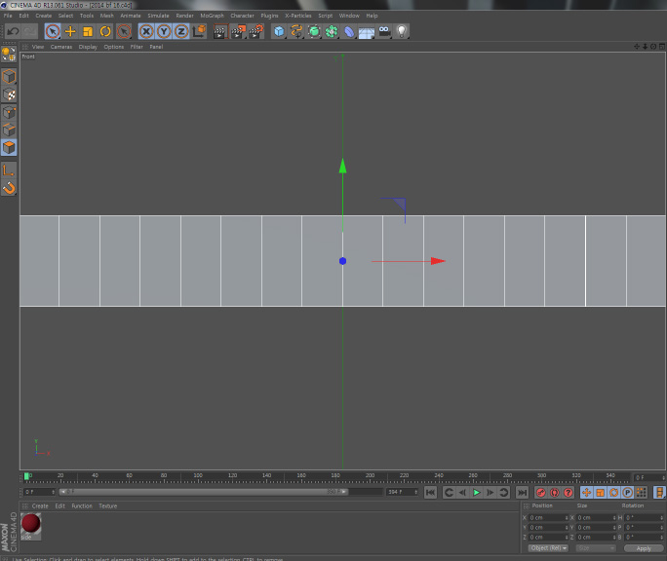This screenshot has height=561, width=667.
Task: Select the red material thumbnail
Action: [x=31, y=525]
